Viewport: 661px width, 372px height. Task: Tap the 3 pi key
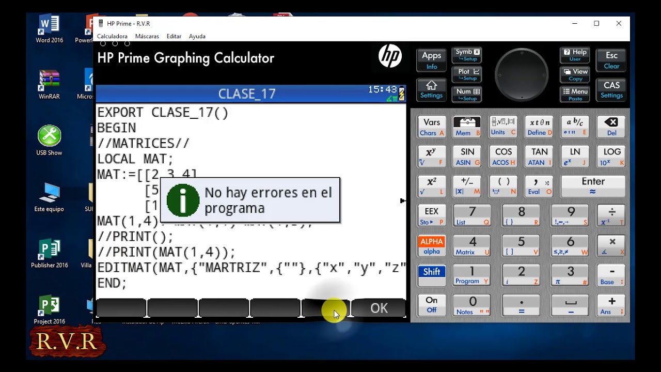click(570, 276)
